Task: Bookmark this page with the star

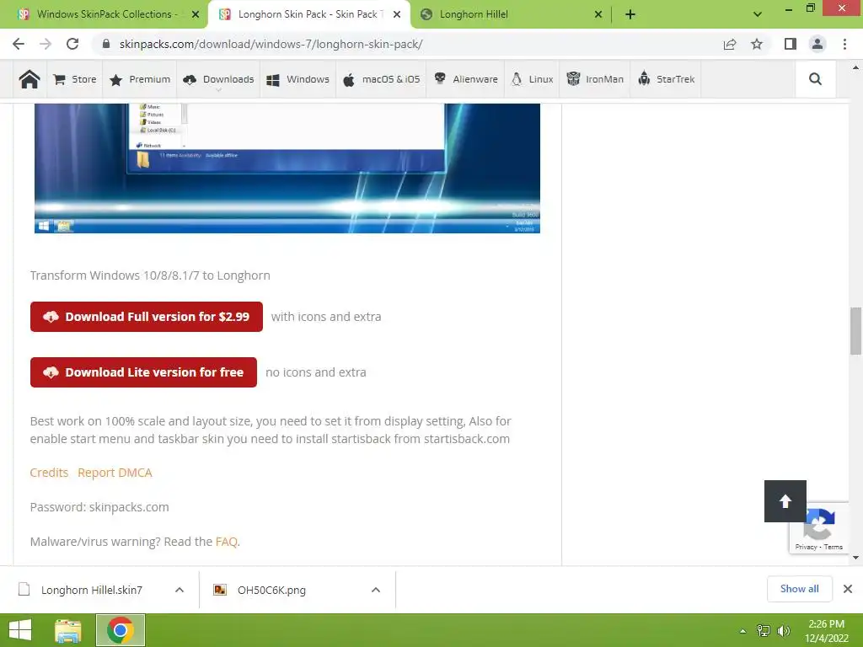Action: point(757,44)
